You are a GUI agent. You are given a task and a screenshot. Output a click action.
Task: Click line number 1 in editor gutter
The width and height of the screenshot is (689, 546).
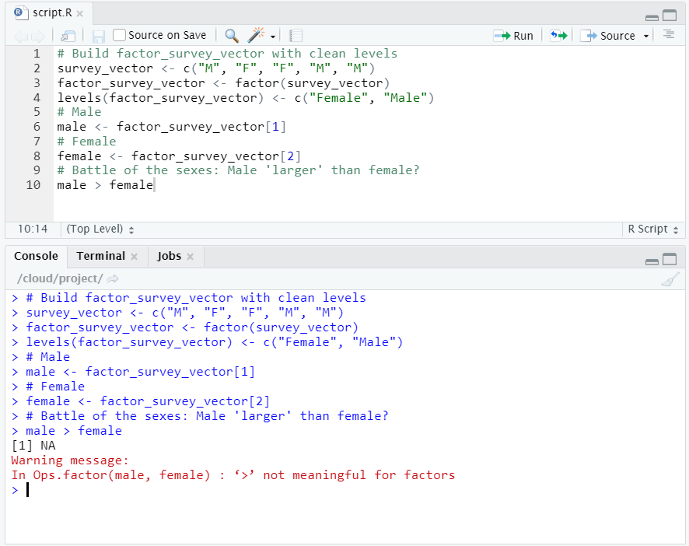point(37,54)
